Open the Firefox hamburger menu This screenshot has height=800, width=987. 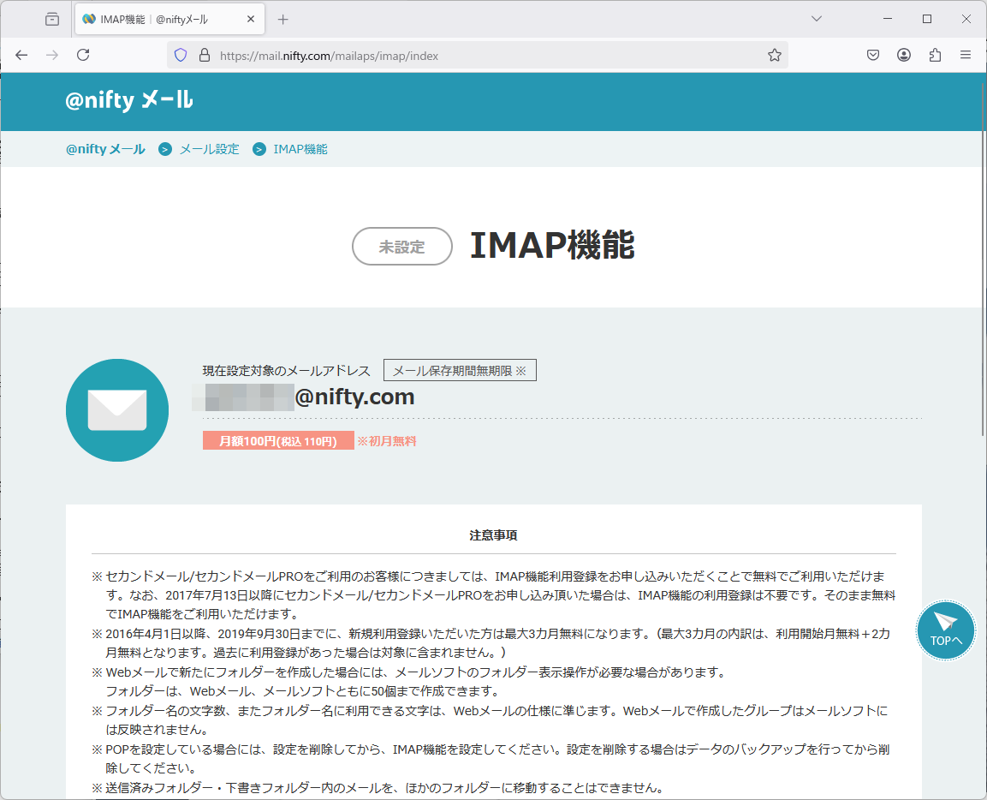point(966,55)
